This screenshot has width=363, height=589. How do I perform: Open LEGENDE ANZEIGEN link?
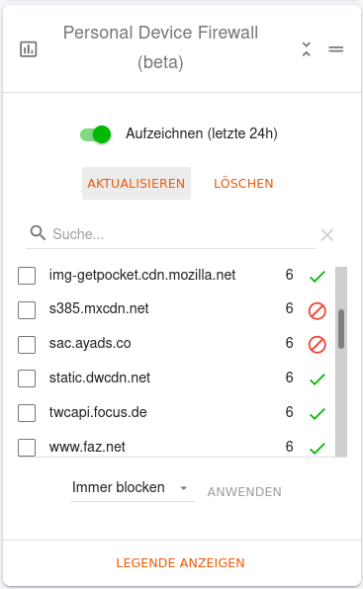click(x=180, y=562)
